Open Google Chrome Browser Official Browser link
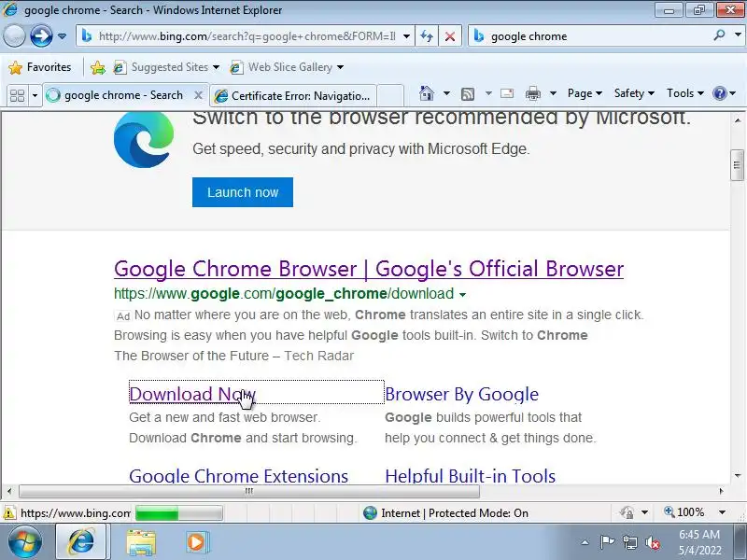747x560 pixels. 369,269
